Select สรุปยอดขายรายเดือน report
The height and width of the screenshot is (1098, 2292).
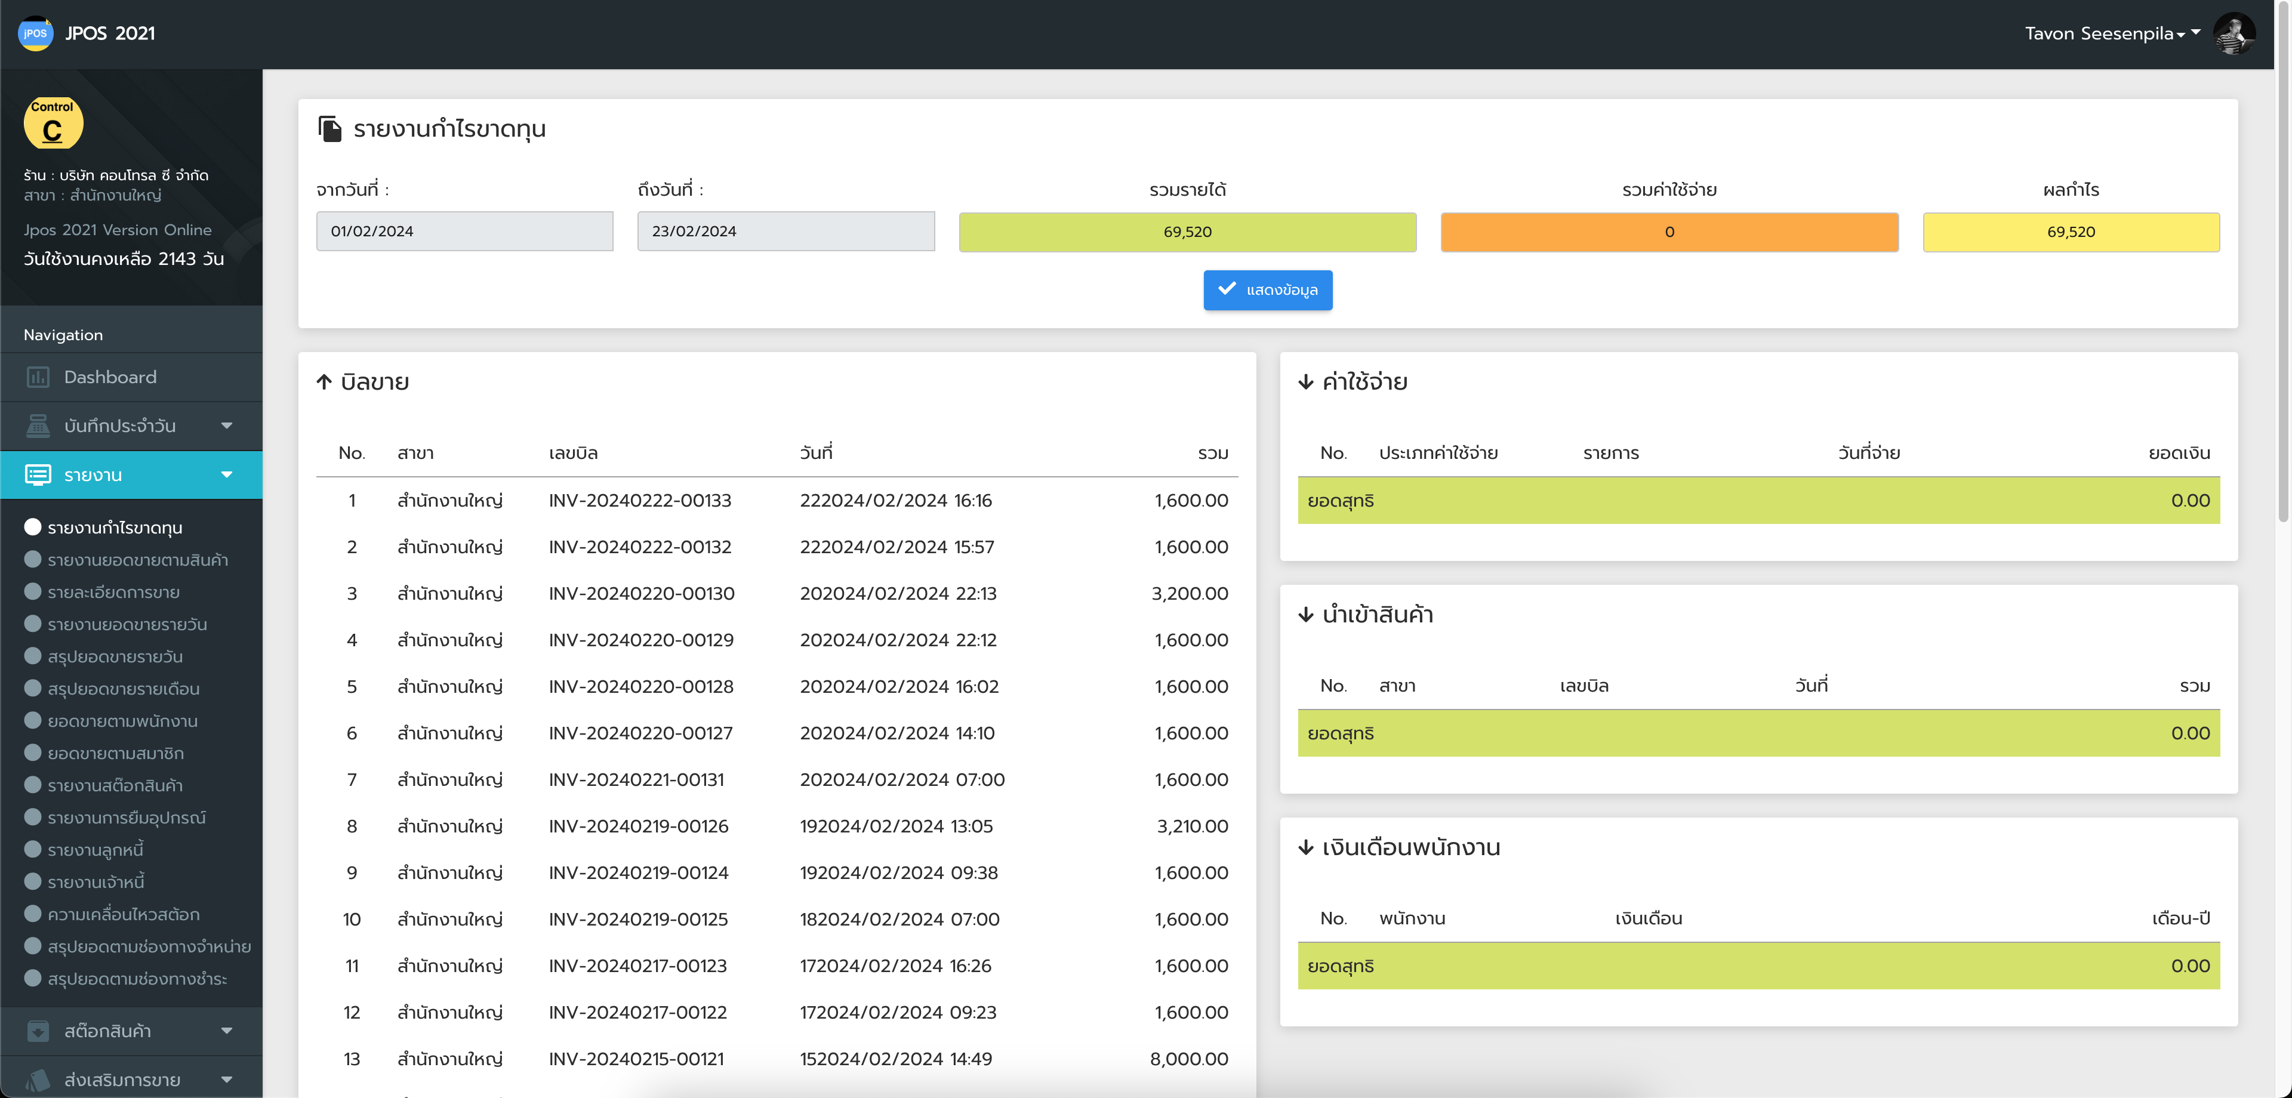pos(124,689)
